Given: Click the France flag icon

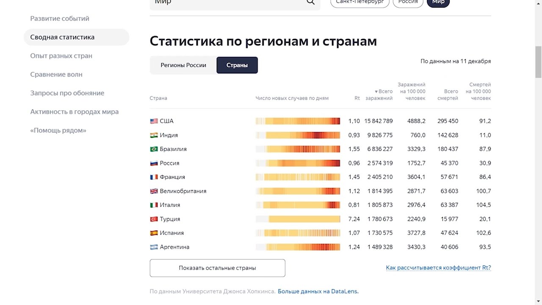Looking at the screenshot, I should pos(154,177).
